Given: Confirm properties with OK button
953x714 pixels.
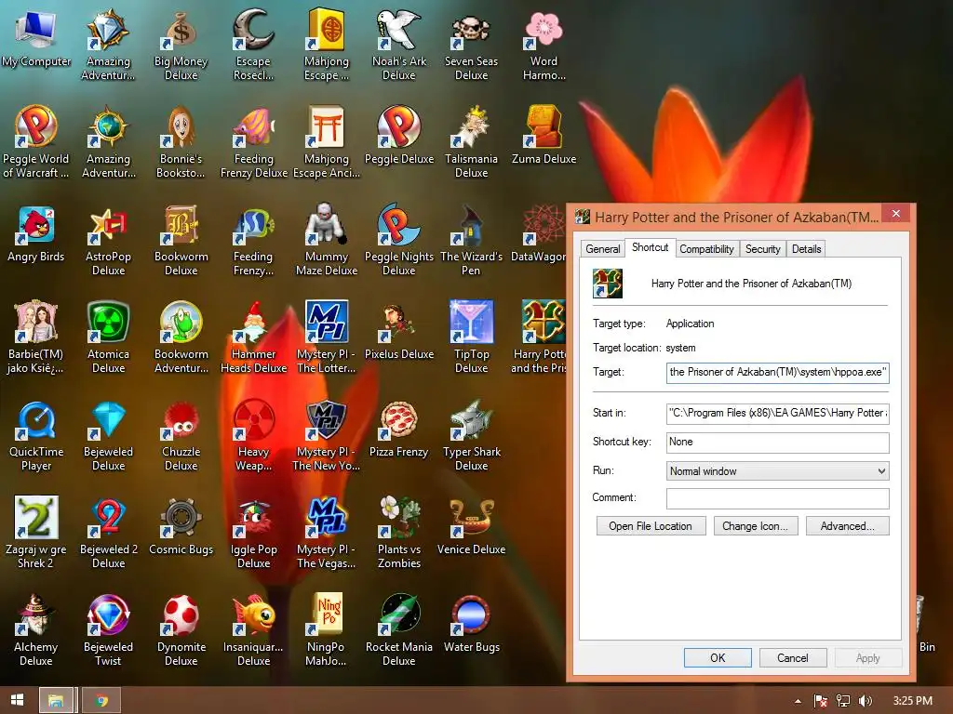Looking at the screenshot, I should click(718, 657).
